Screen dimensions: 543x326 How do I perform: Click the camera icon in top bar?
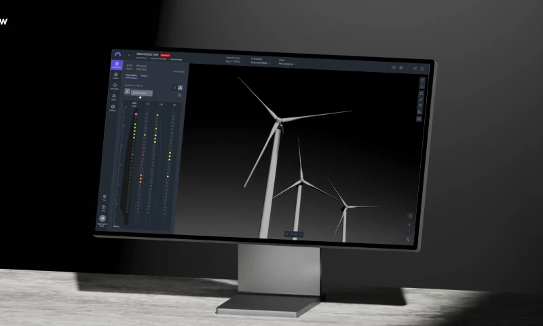pyautogui.click(x=400, y=68)
